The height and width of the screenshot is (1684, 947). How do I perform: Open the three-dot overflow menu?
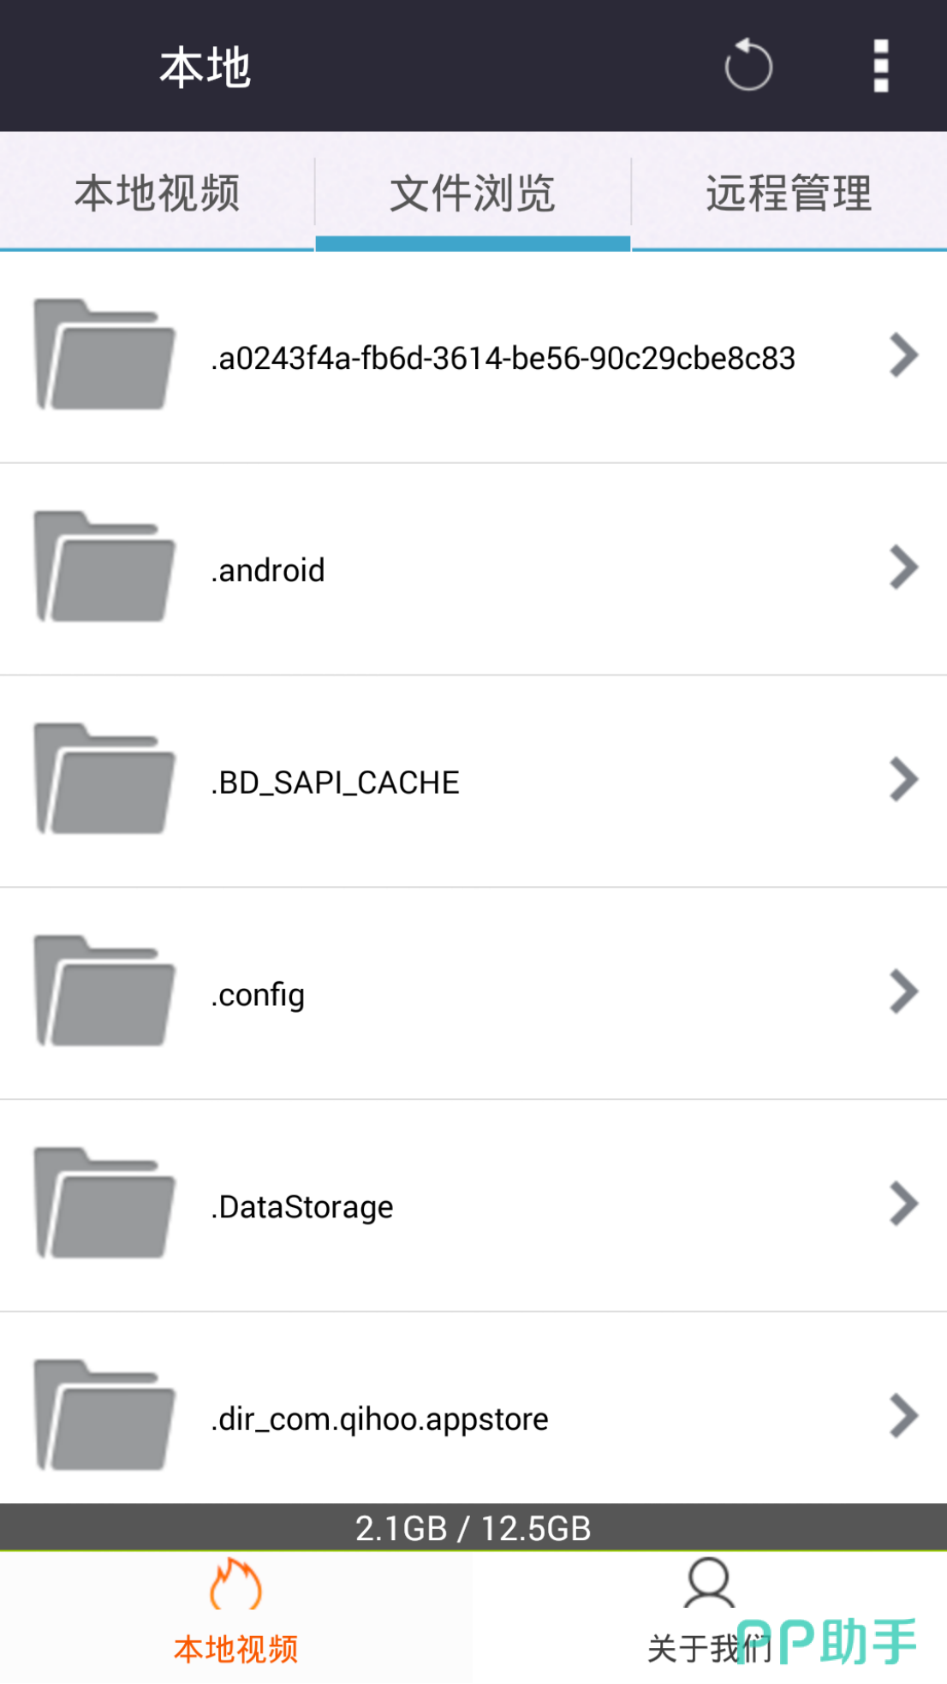(881, 65)
